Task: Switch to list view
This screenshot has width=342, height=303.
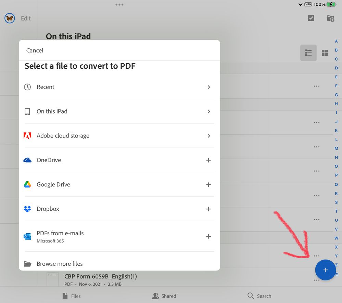Action: [308, 53]
